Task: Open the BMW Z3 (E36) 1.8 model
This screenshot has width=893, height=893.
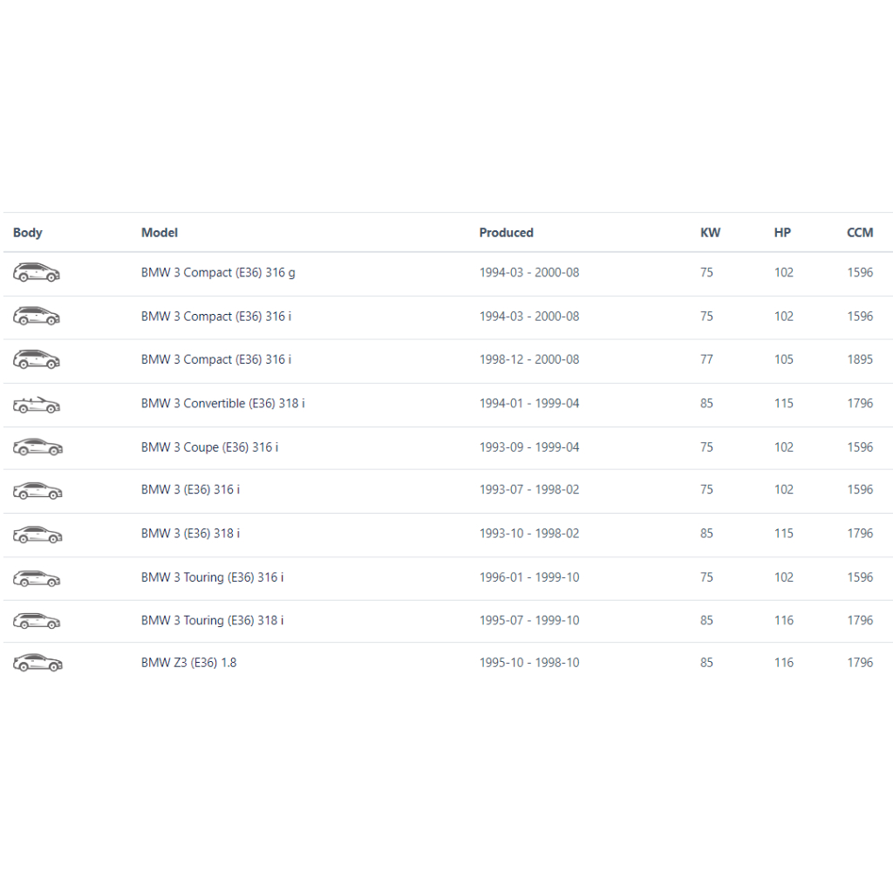Action: 188,663
